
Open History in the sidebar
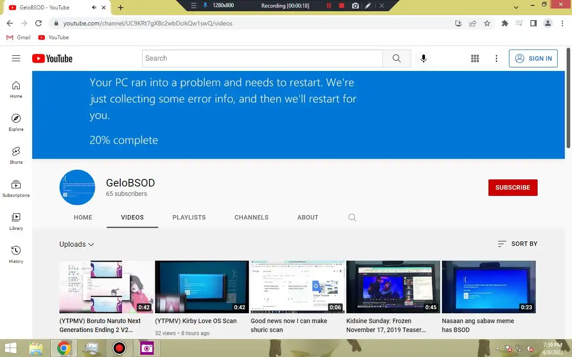[x=16, y=254]
